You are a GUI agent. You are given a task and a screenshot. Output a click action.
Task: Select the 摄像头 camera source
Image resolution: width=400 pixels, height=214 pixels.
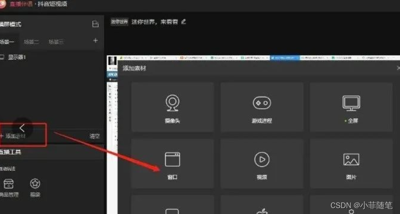pos(173,107)
